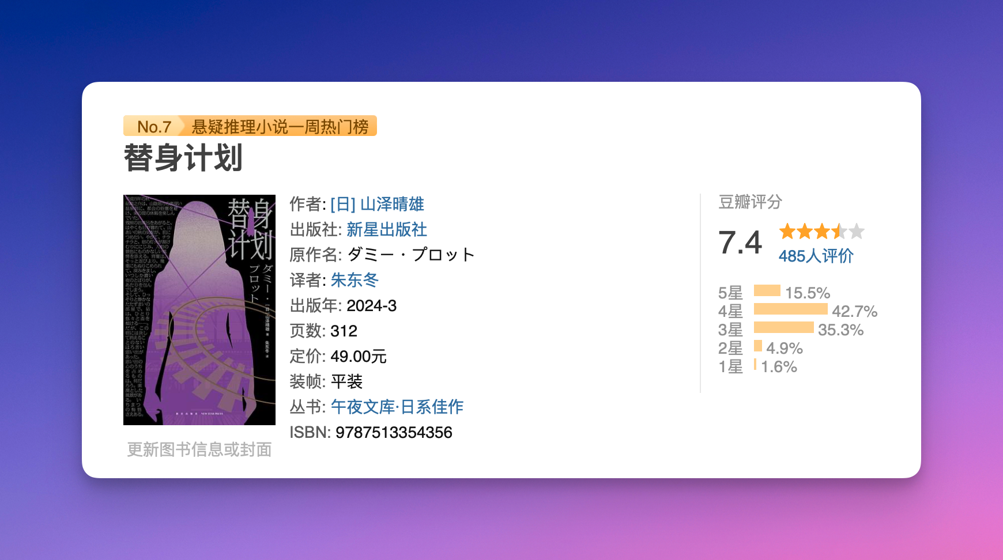The height and width of the screenshot is (560, 1003).
Task: Click the book title 替身计划
Action: point(183,158)
